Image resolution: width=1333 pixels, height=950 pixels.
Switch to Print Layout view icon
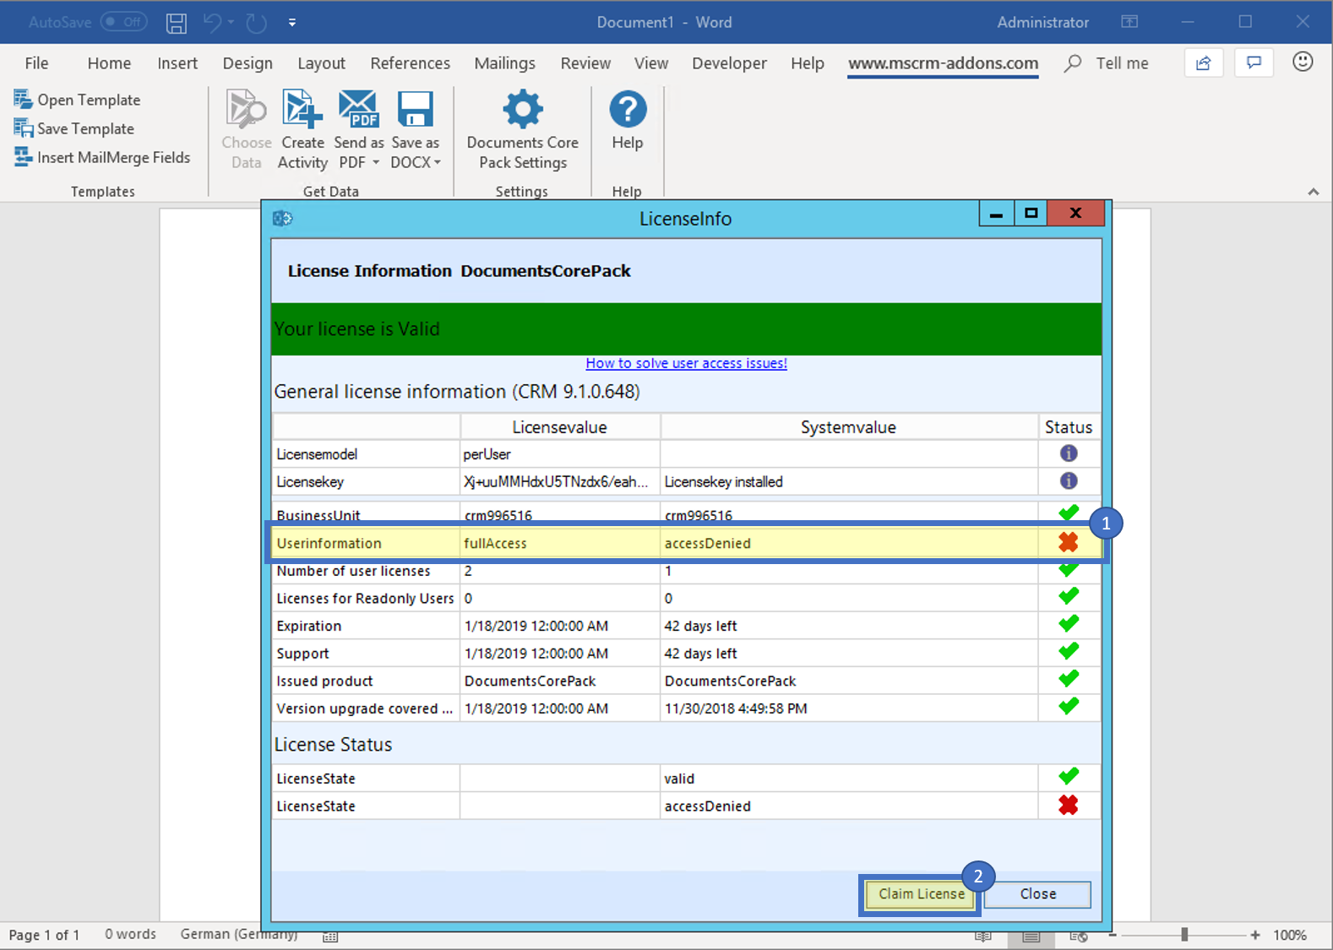pos(1031,936)
